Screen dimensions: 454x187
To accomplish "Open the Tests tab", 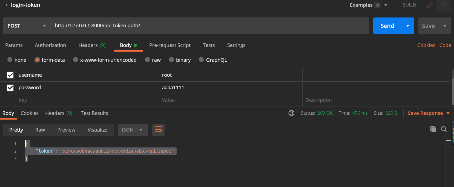I will [x=209, y=45].
